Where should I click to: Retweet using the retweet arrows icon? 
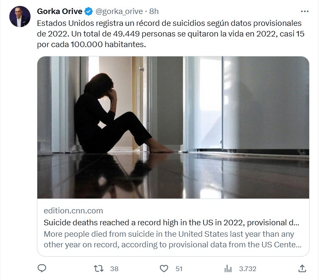pyautogui.click(x=98, y=268)
